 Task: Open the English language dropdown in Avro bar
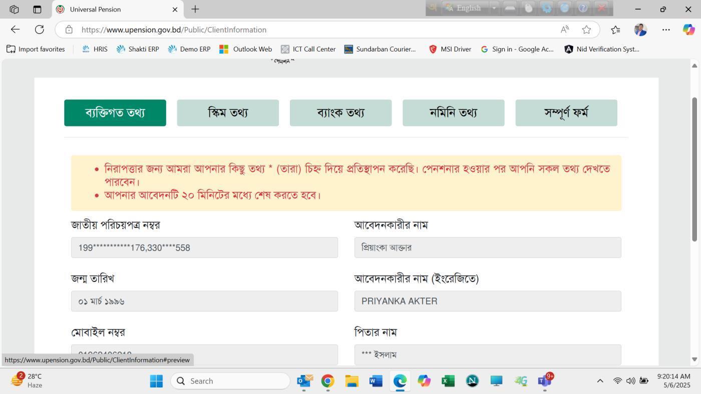(x=494, y=8)
